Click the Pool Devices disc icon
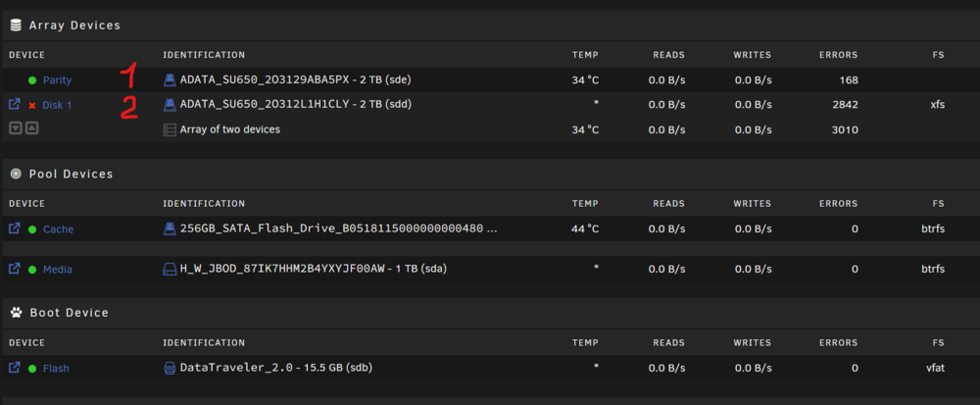This screenshot has width=980, height=405. pos(16,174)
